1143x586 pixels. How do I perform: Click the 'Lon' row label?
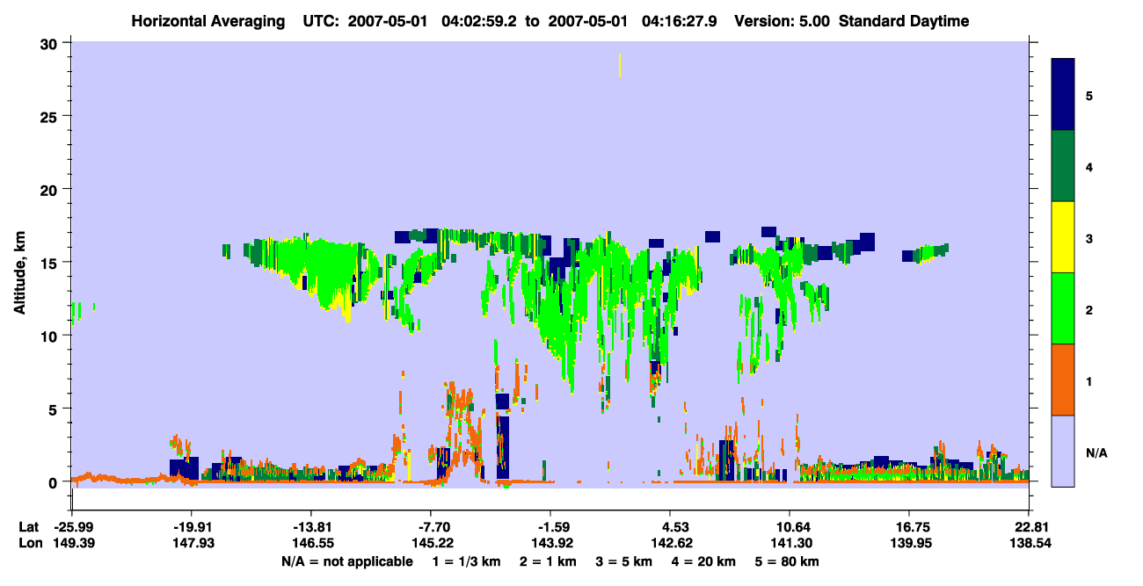point(30,544)
